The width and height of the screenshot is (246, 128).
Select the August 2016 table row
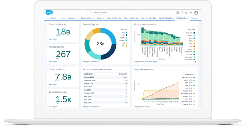click(106, 84)
